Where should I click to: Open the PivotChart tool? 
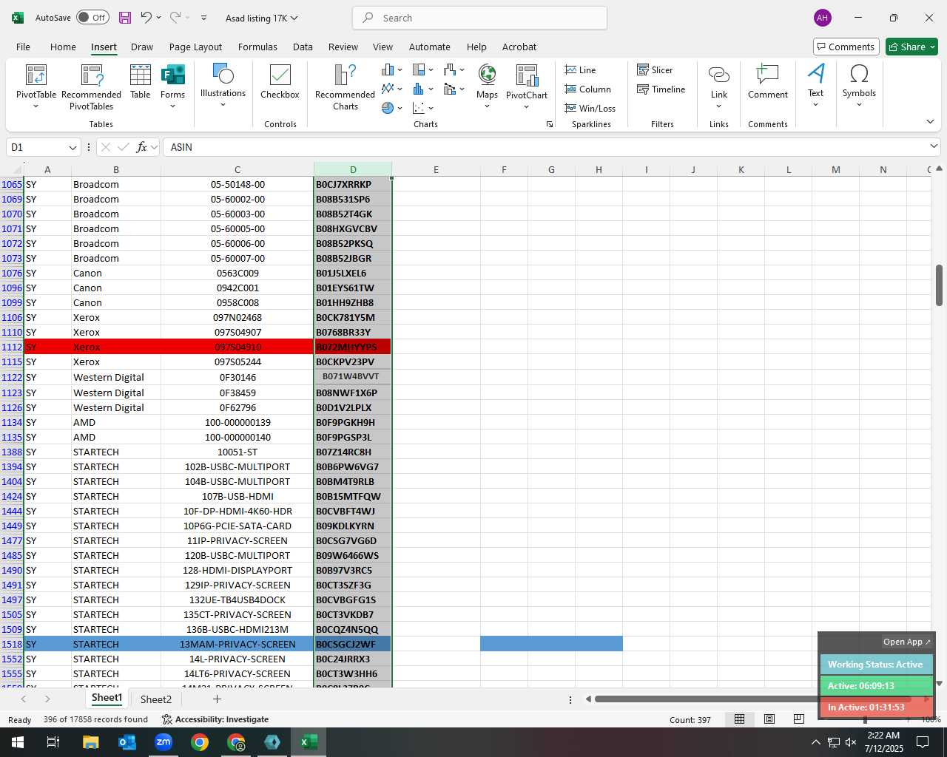coord(527,87)
